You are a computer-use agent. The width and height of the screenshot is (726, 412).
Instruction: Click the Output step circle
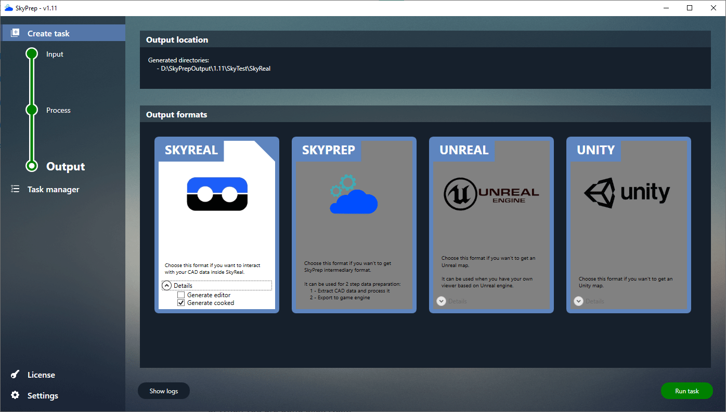tap(32, 166)
